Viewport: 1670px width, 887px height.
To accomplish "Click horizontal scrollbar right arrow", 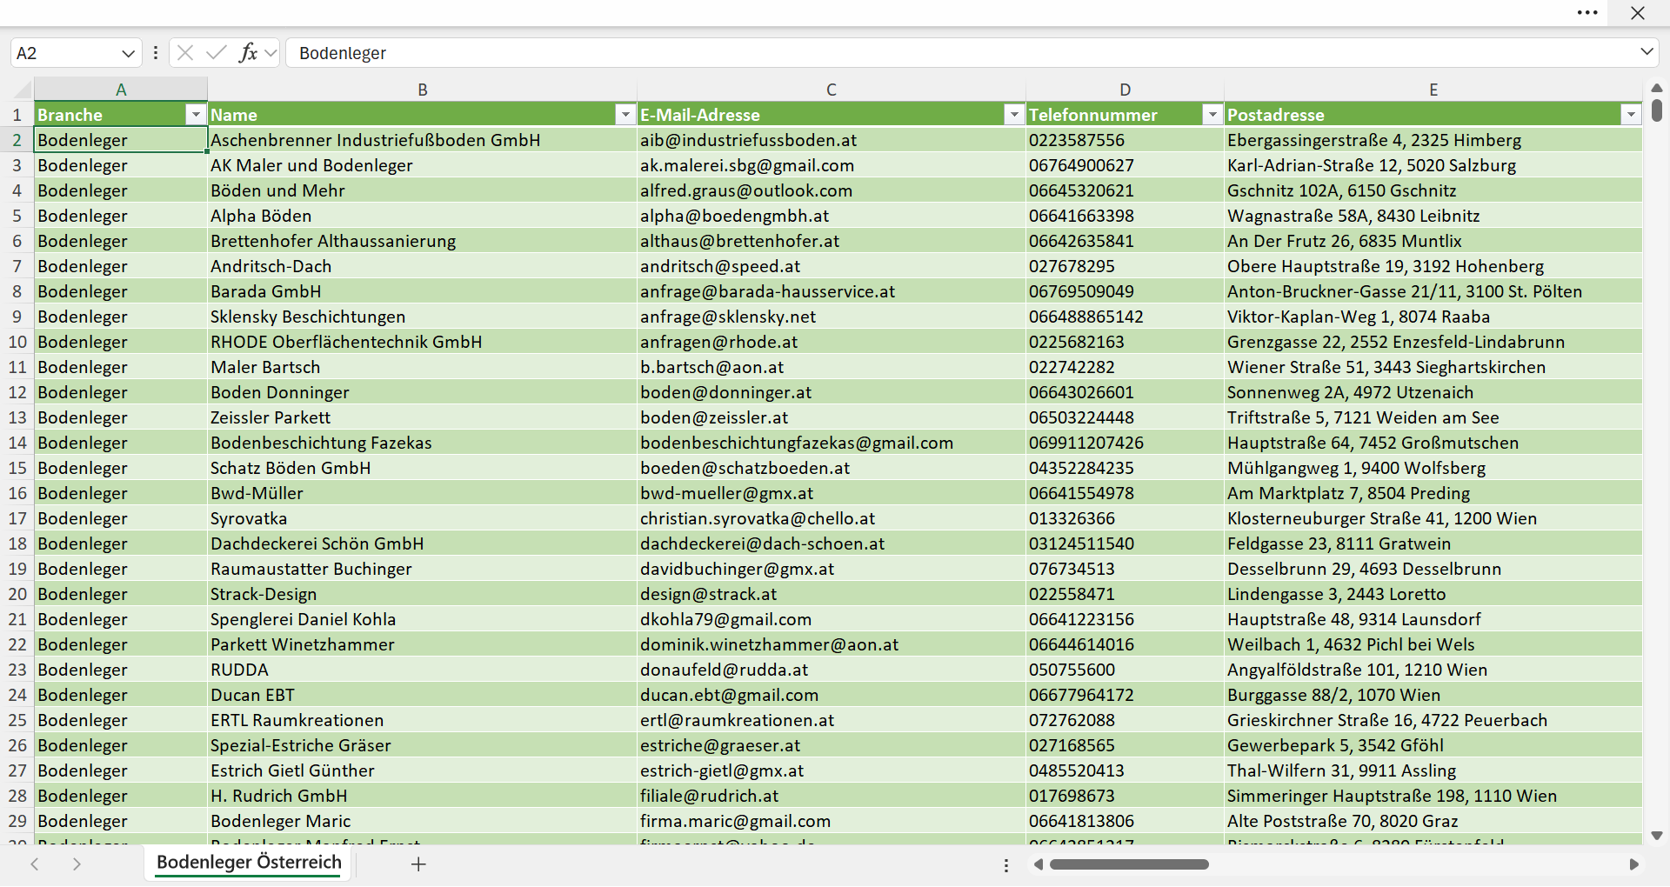I will (x=1633, y=864).
